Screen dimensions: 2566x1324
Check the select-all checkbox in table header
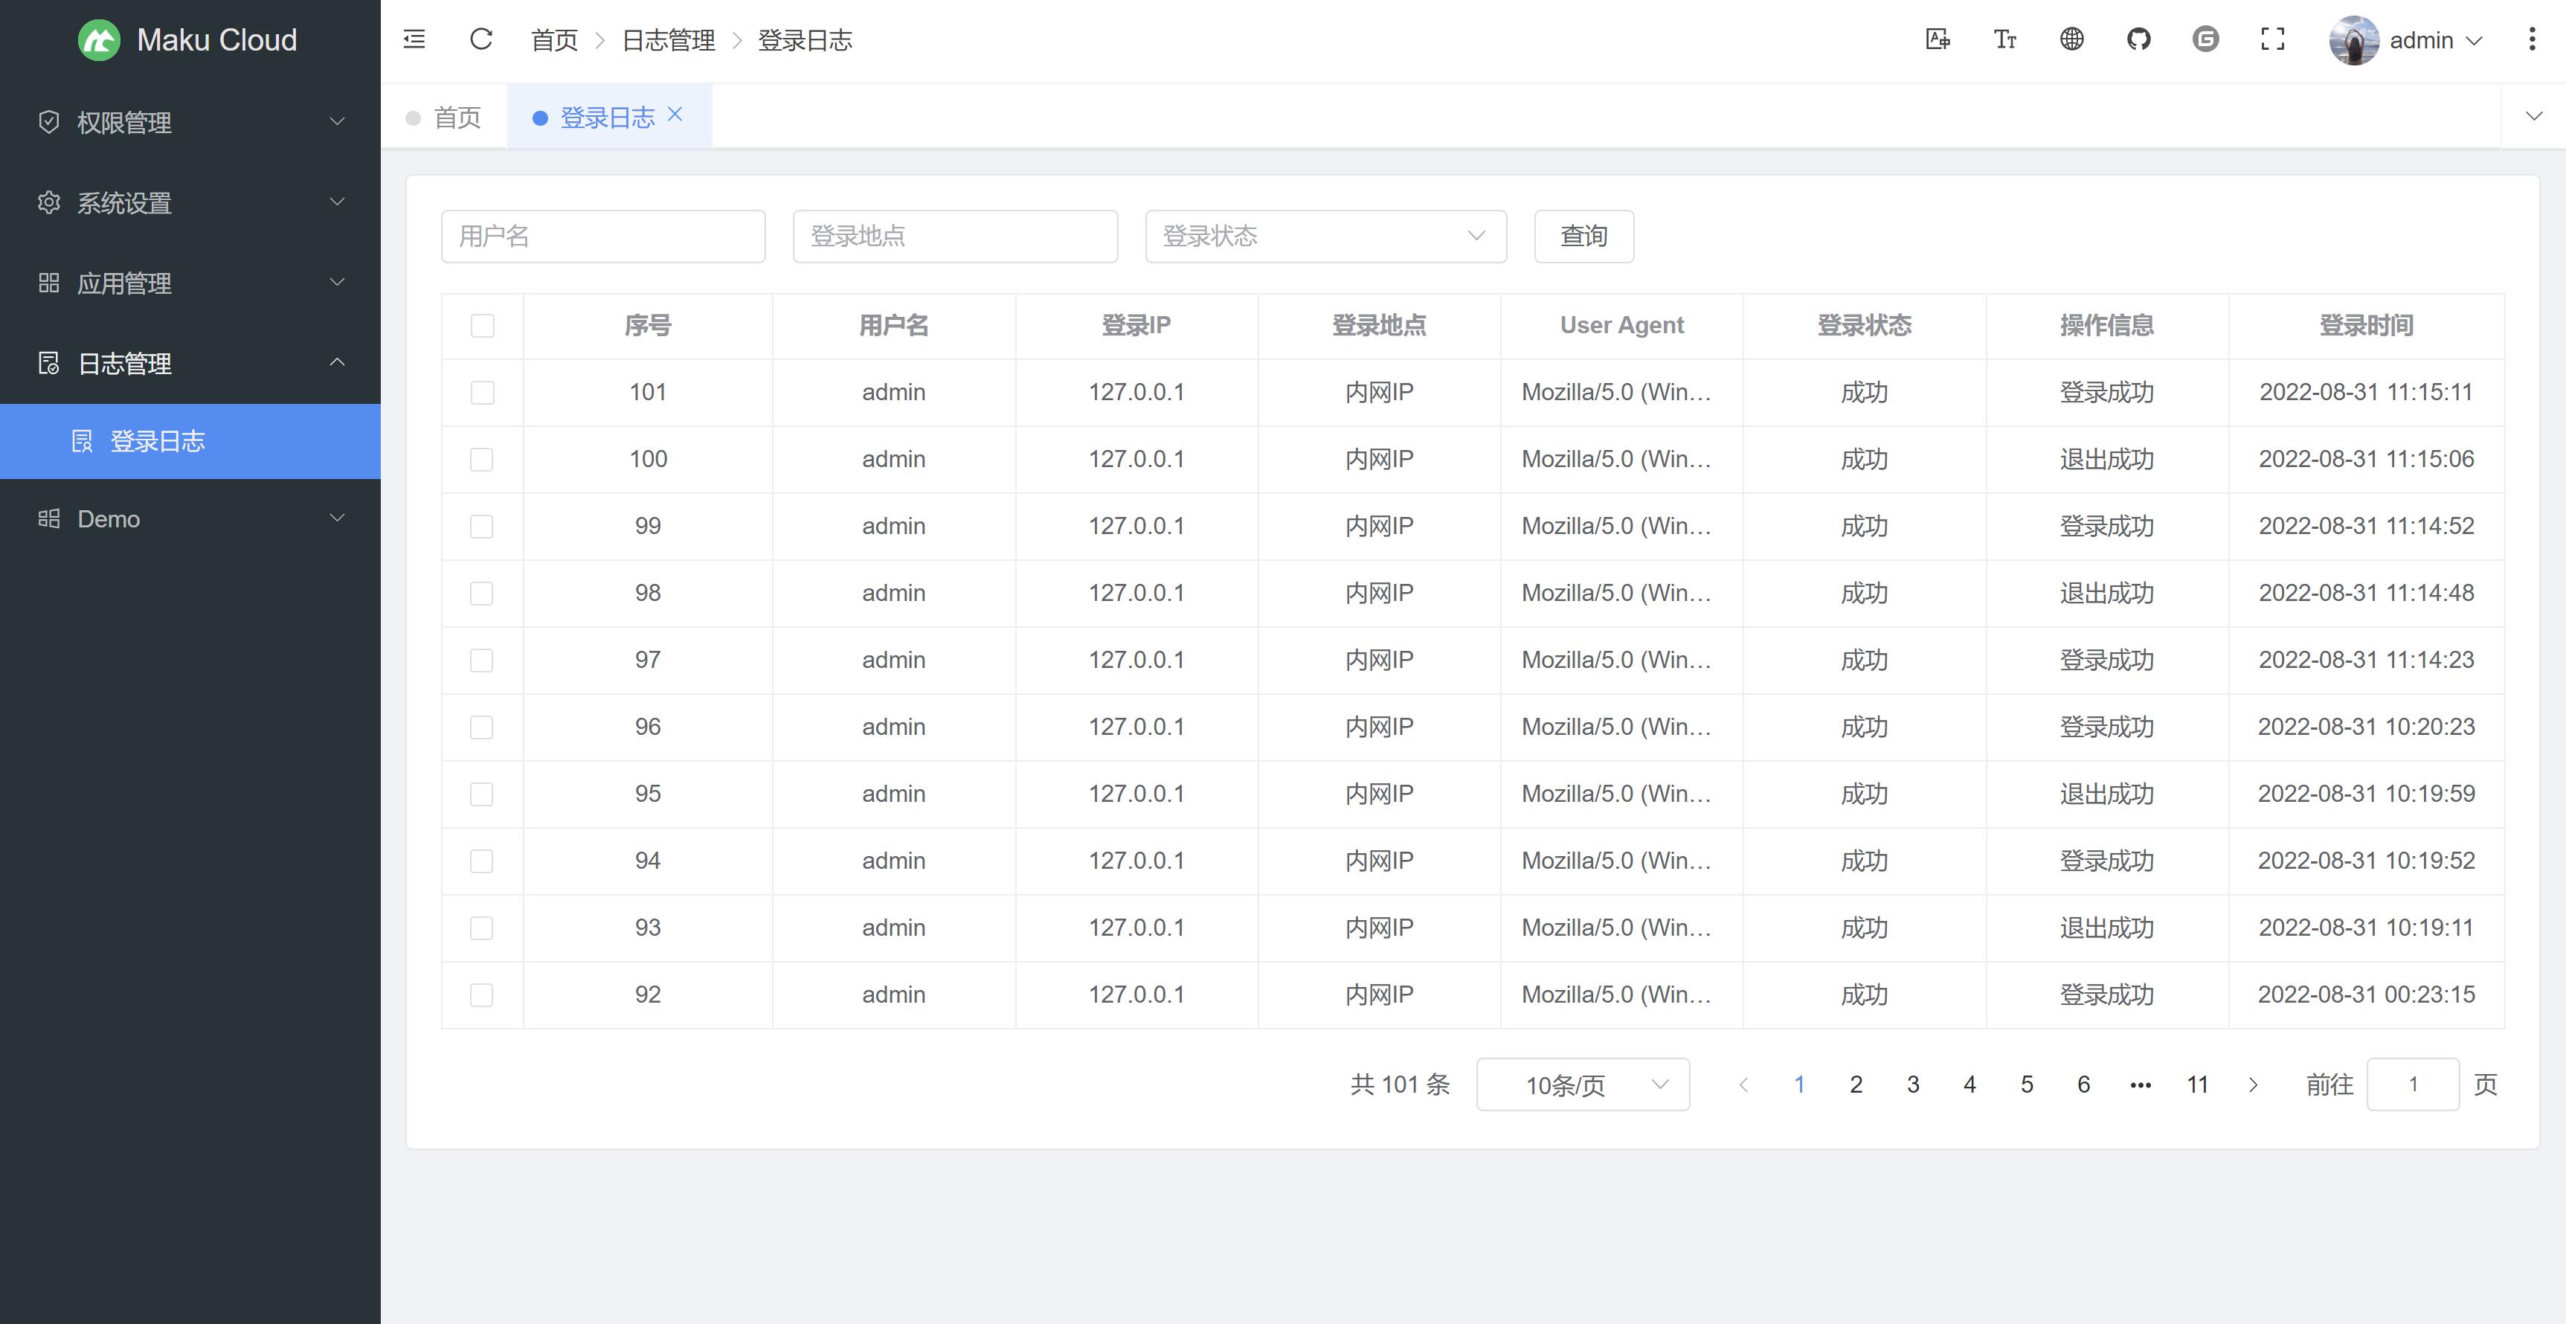482,326
